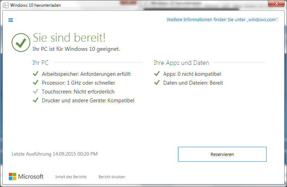Click the checkmark beside Prozessor
The image size is (287, 187).
click(36, 83)
